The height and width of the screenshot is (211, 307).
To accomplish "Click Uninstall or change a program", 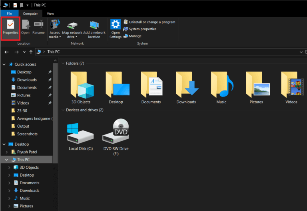I will click(150, 22).
